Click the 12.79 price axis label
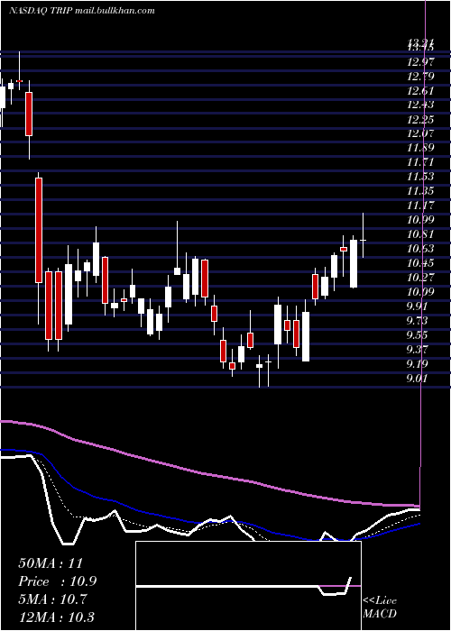Screen dimensions: 451x631 point(421,77)
